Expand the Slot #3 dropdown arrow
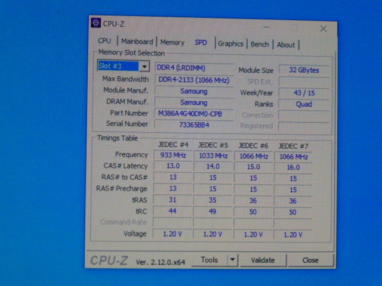 (x=144, y=66)
